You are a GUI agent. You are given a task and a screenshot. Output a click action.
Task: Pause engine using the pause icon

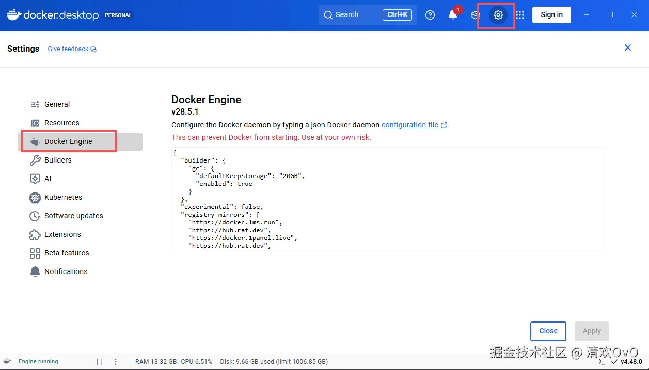coord(99,362)
